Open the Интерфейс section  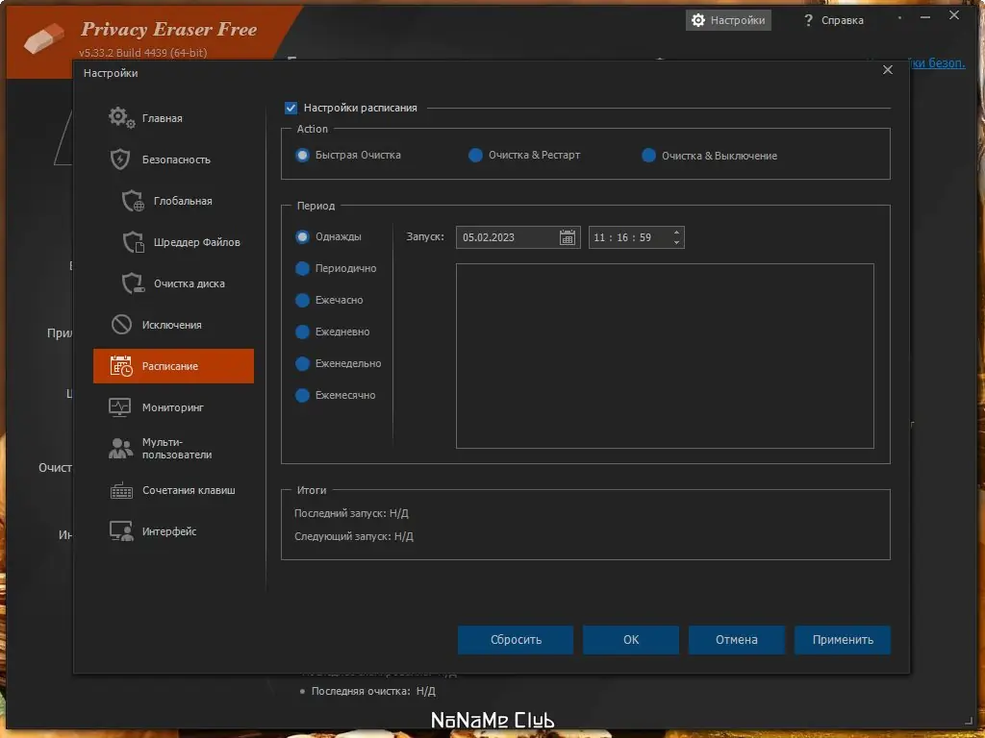(x=173, y=531)
